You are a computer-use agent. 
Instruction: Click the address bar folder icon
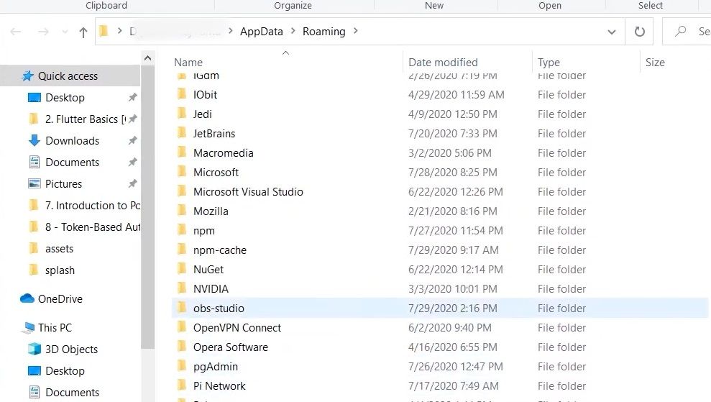click(x=104, y=31)
